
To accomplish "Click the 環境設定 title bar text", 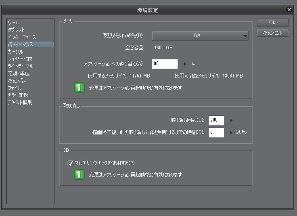I will click(x=148, y=10).
